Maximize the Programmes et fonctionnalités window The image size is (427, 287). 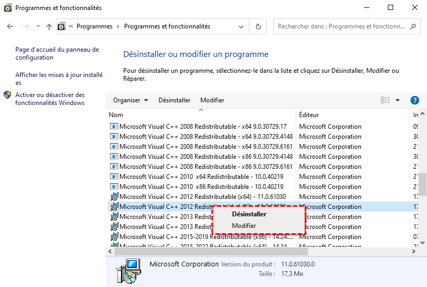point(391,7)
